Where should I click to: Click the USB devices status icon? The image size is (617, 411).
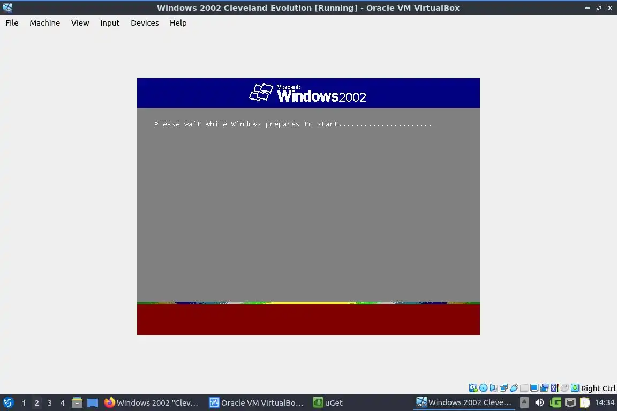pyautogui.click(x=514, y=388)
